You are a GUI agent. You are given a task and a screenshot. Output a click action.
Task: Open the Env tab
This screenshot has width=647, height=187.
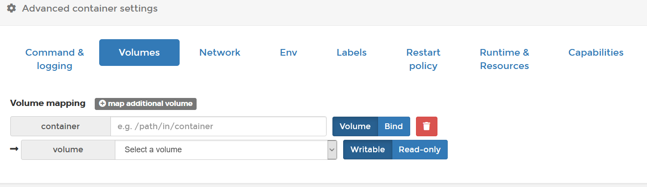[x=289, y=53]
